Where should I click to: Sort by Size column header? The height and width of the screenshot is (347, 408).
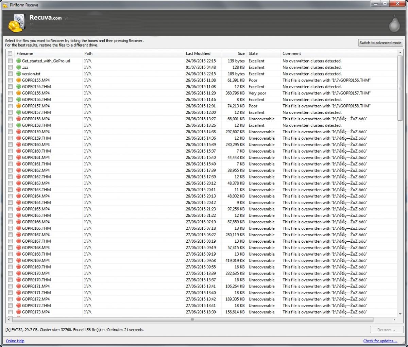234,53
